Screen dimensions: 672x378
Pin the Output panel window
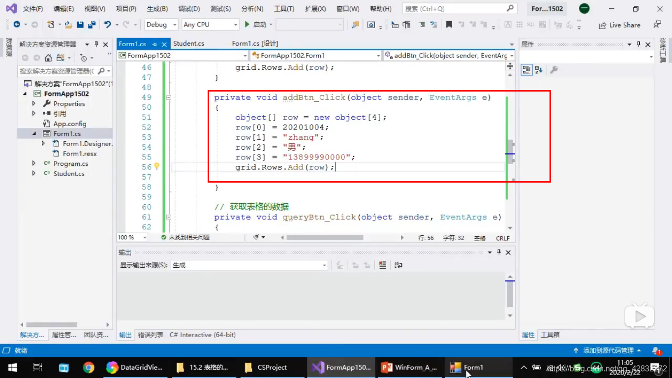point(499,252)
